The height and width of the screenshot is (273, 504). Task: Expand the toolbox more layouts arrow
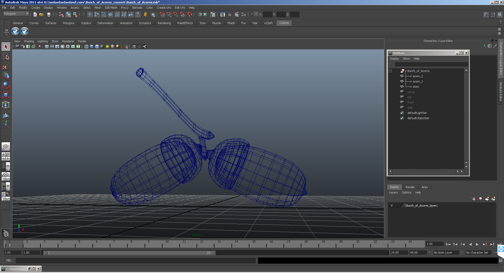[x=6, y=206]
